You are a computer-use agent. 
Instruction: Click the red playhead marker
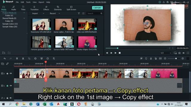coord(46,62)
